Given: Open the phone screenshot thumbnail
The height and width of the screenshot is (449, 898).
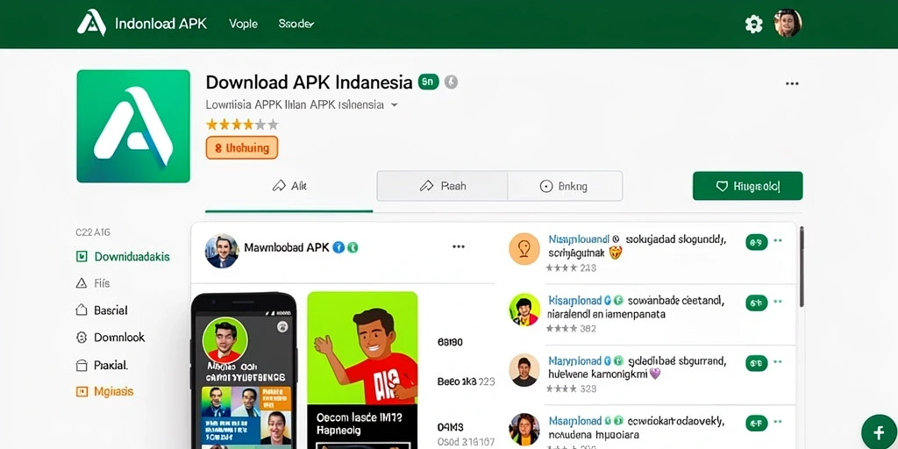Looking at the screenshot, I should click(x=244, y=371).
